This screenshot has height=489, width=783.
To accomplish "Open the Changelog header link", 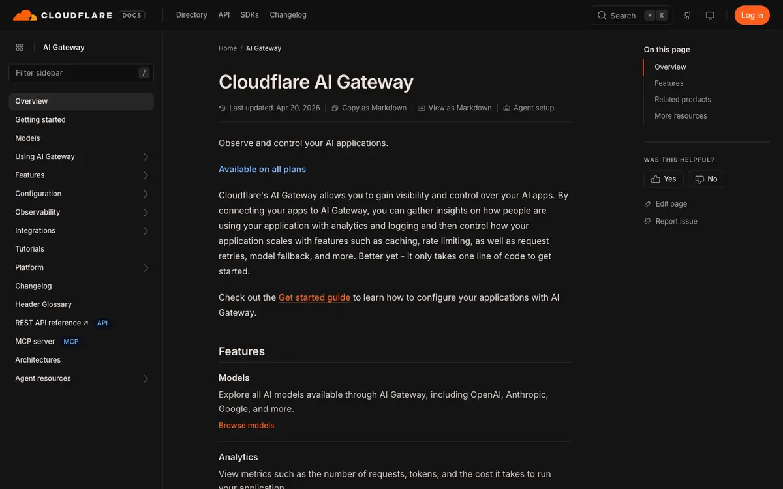I will point(288,15).
